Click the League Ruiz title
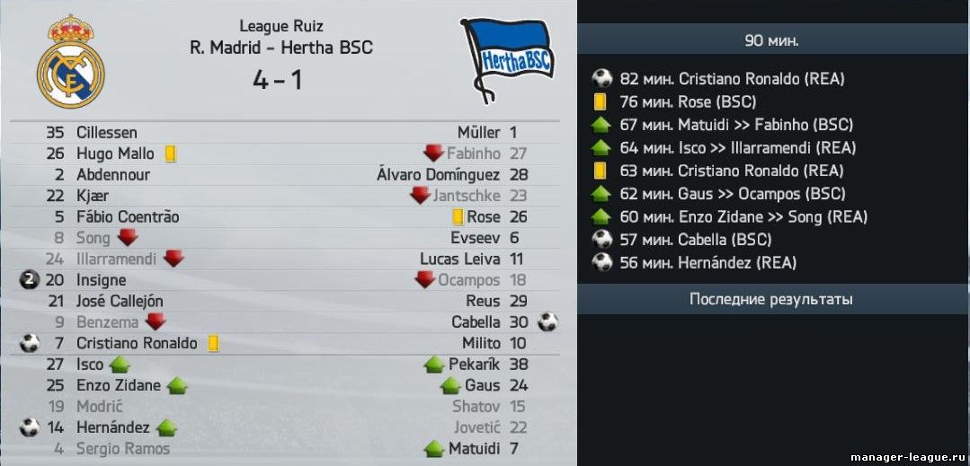Image resolution: width=970 pixels, height=466 pixels. pos(281,26)
